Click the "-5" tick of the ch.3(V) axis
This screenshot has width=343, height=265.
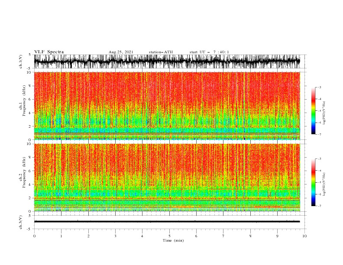tap(29, 229)
